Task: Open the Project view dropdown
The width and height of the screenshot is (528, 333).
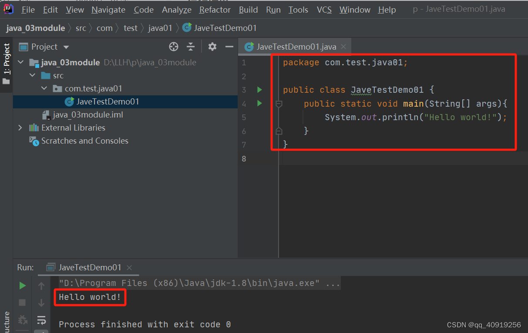Action: 65,47
